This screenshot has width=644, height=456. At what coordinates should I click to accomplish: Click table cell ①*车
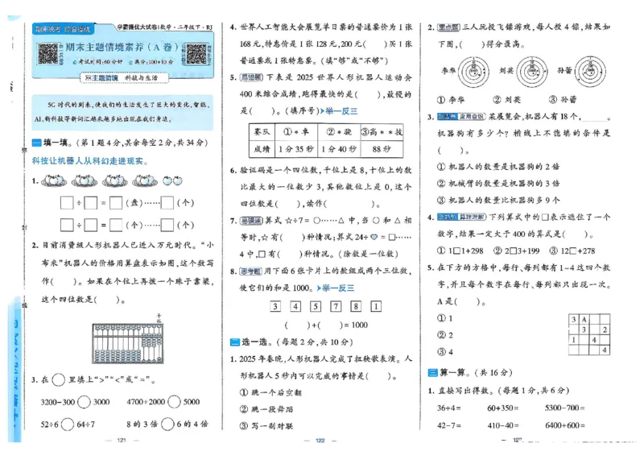coord(295,132)
